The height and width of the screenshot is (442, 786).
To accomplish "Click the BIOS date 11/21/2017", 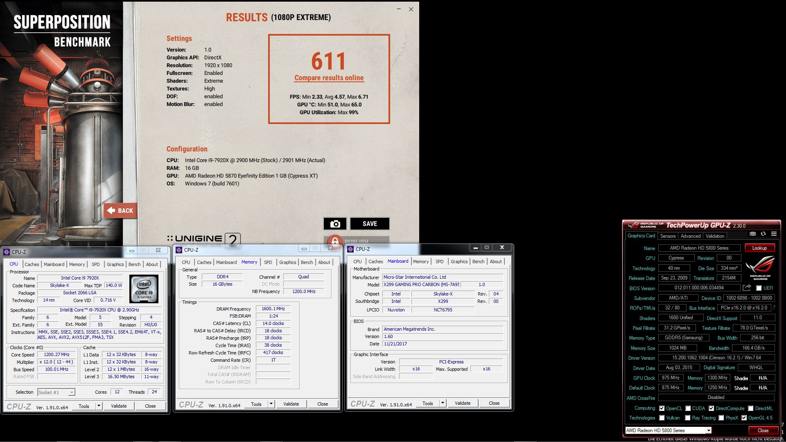I will pyautogui.click(x=443, y=344).
